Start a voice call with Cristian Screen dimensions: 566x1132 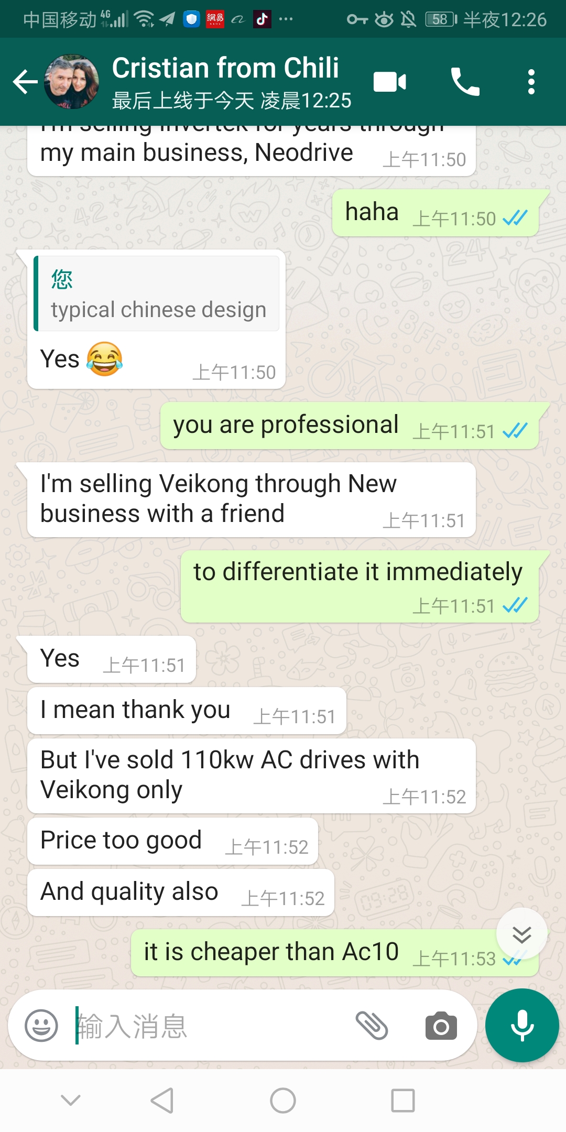(x=465, y=82)
